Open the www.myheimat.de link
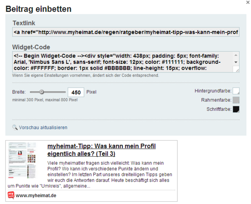 pos(36,195)
